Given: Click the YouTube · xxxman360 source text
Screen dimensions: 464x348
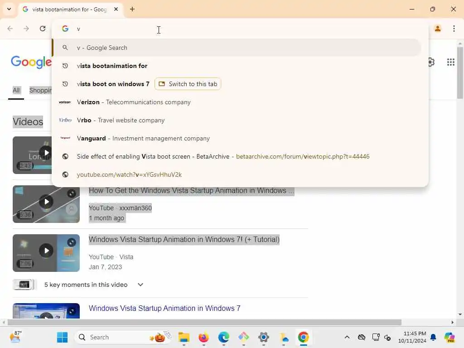Looking at the screenshot, I should click(120, 208).
